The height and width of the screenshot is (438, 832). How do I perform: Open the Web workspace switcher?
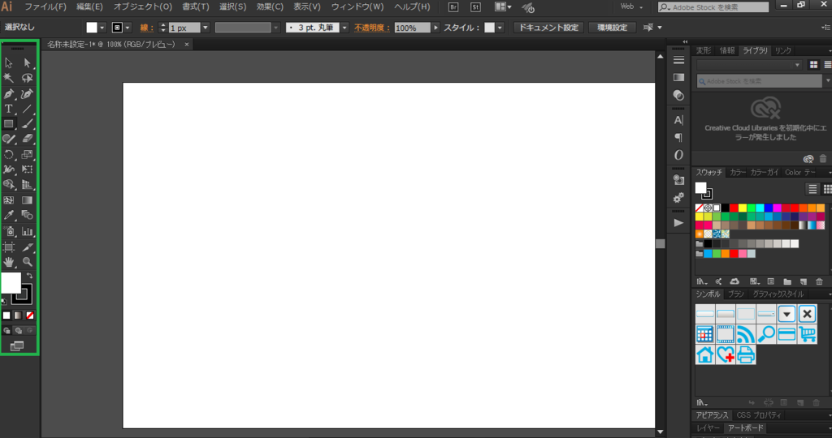coord(631,6)
